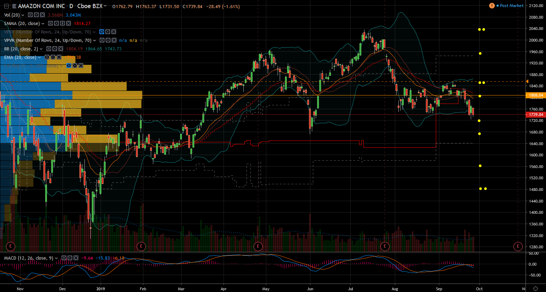Remove the Vol (20) indicator
The width and height of the screenshot is (546, 292).
[x=42, y=15]
